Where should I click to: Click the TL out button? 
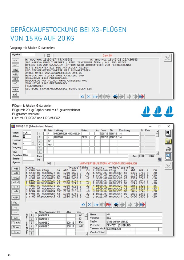(16, 227)
